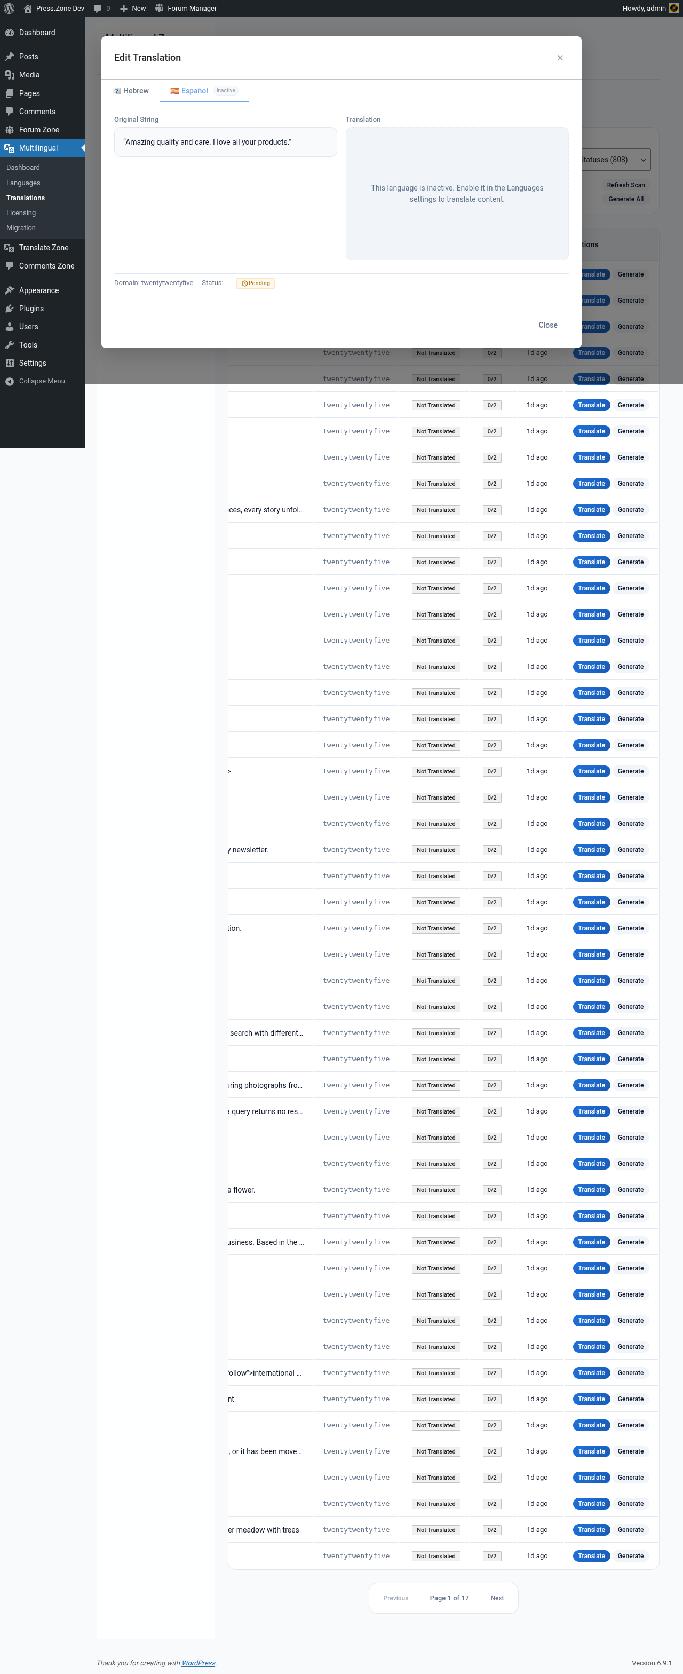
Task: Open the Appearance paintbrush icon
Action: tap(10, 290)
